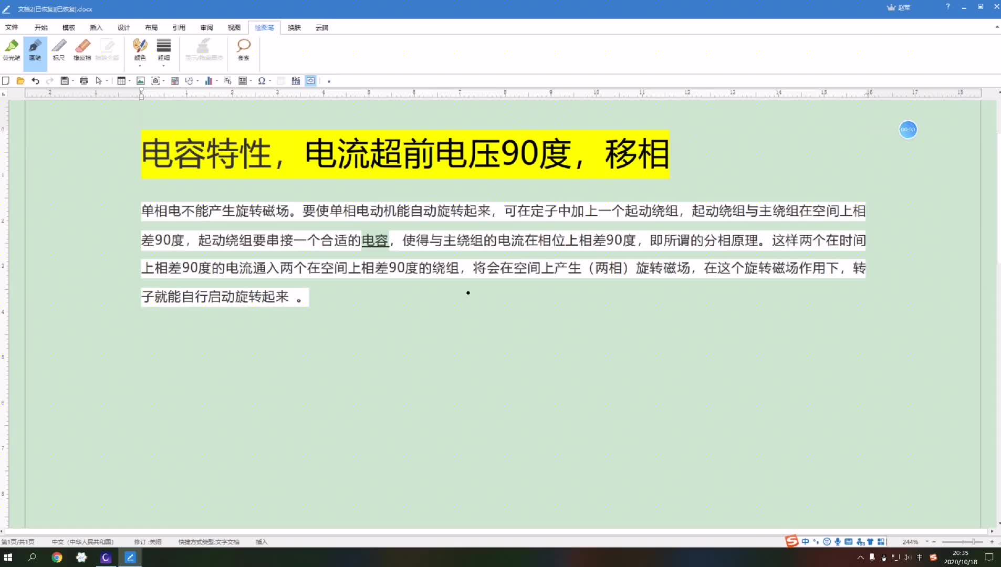1001x567 pixels.
Task: Insert a chart from quick toolbar
Action: [x=208, y=81]
